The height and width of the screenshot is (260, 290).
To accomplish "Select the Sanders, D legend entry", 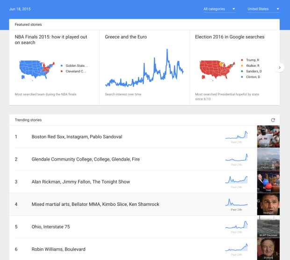I will tap(251, 71).
